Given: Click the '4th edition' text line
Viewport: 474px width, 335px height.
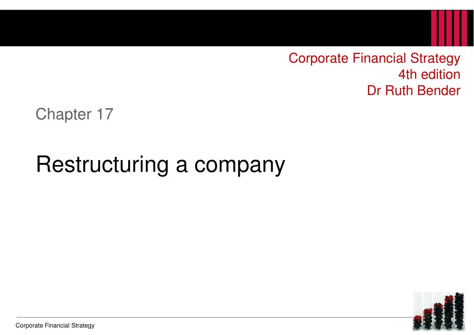Looking at the screenshot, I should tap(429, 74).
